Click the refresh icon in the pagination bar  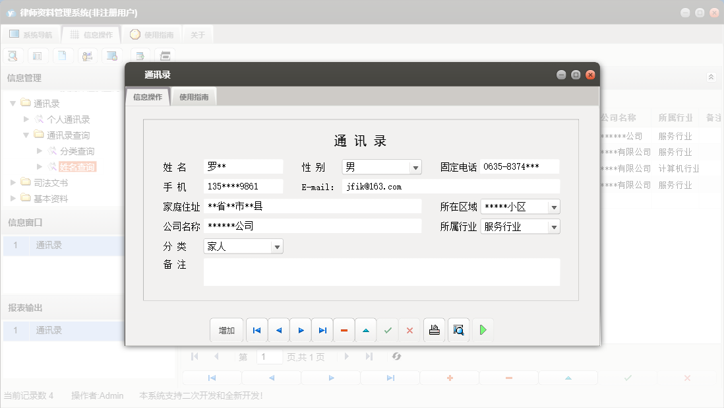396,357
